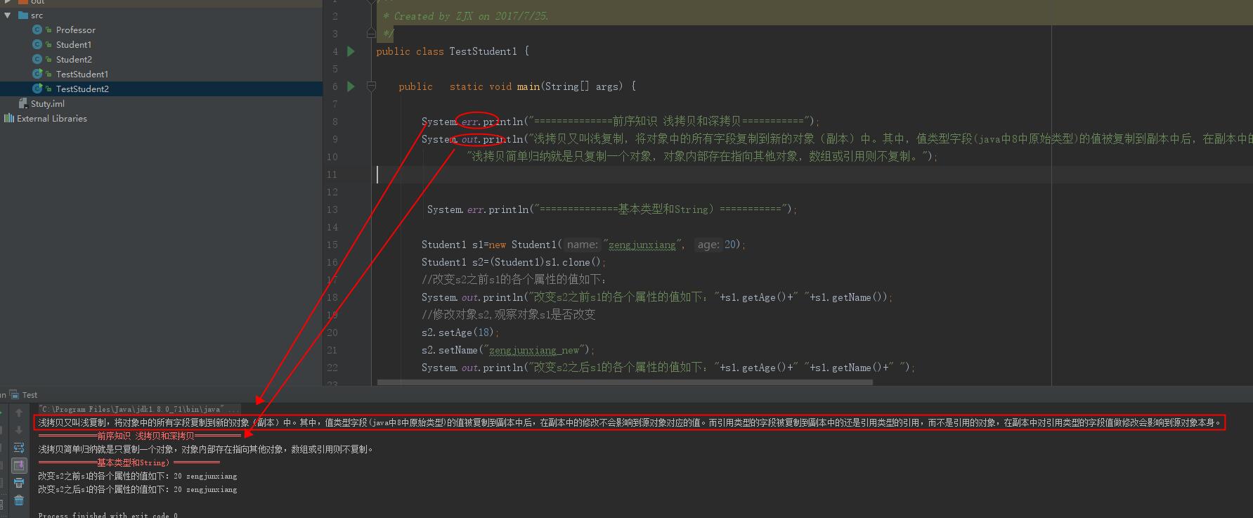Select External Libraries node

pyautogui.click(x=52, y=118)
